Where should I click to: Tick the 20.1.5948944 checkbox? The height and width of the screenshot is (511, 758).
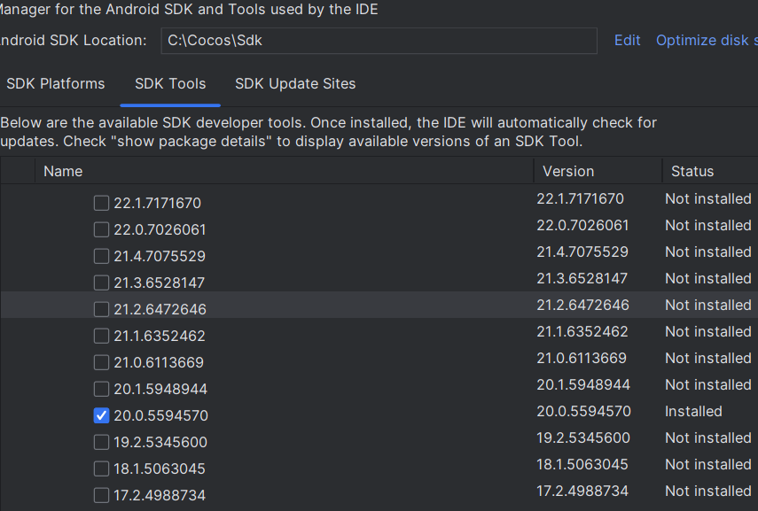tap(101, 389)
